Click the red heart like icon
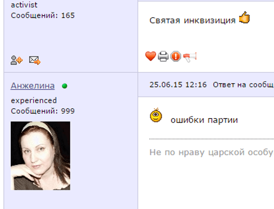This screenshot has height=209, width=274. tap(150, 56)
